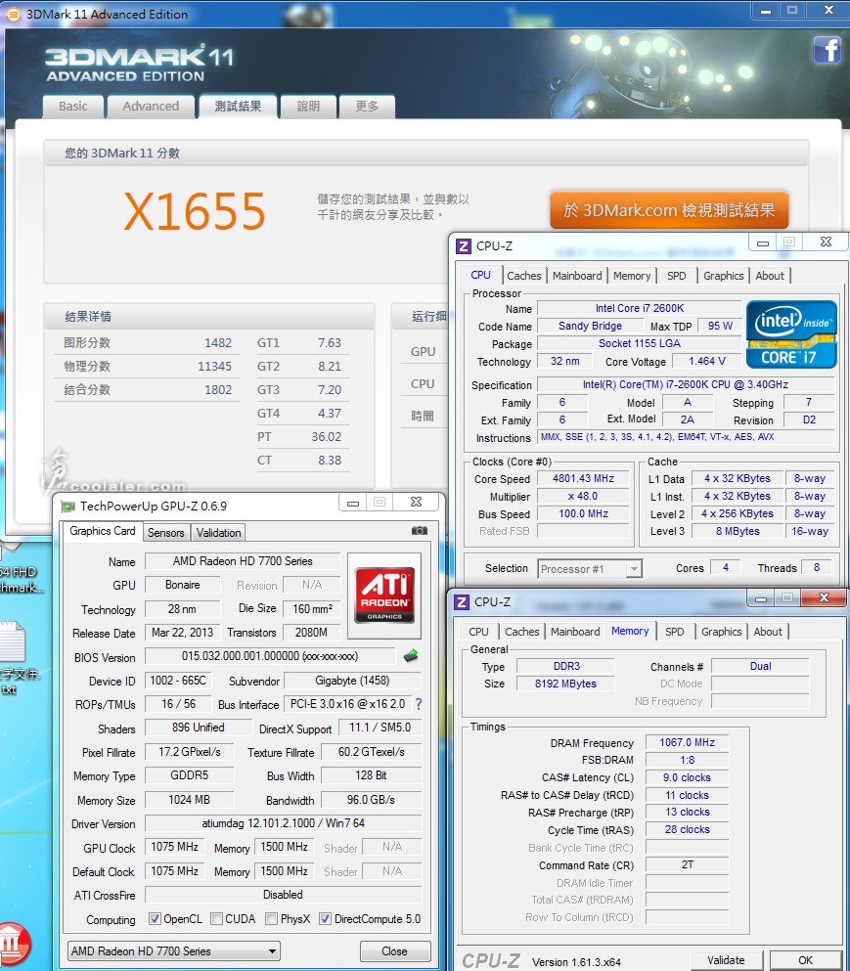Toggle the CUDA checkbox
850x971 pixels.
217,919
